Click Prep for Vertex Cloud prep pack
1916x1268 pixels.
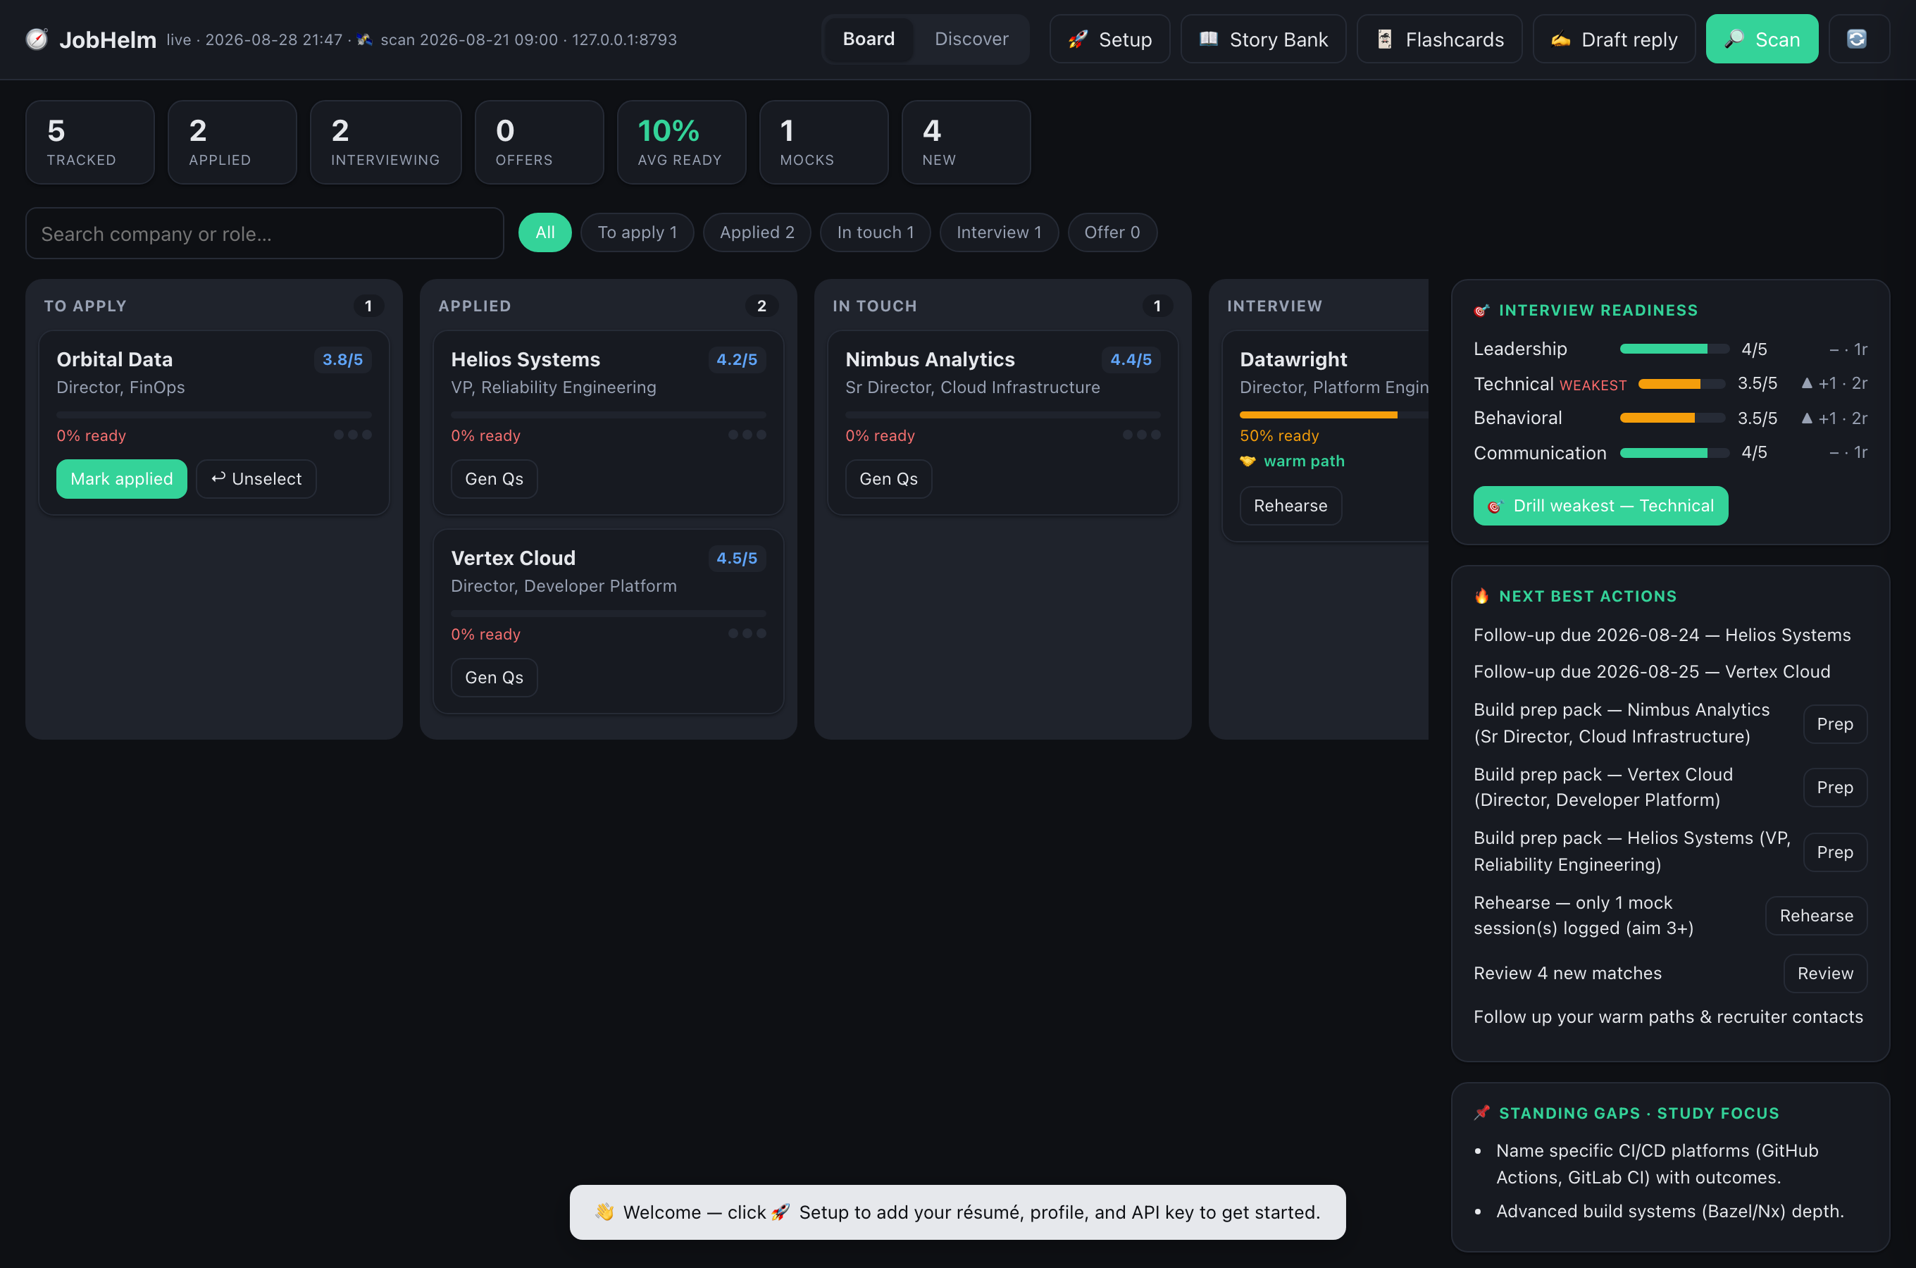[1834, 788]
